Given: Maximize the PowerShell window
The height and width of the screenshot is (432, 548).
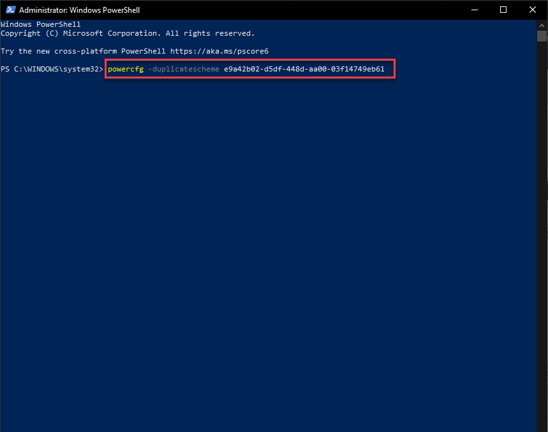Looking at the screenshot, I should 503,10.
